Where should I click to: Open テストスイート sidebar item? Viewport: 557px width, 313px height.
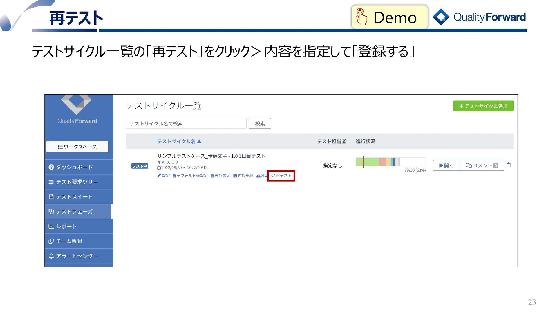(74, 197)
